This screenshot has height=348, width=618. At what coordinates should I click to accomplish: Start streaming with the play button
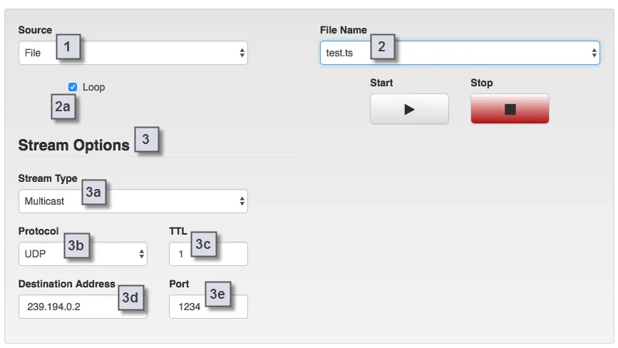click(x=409, y=109)
